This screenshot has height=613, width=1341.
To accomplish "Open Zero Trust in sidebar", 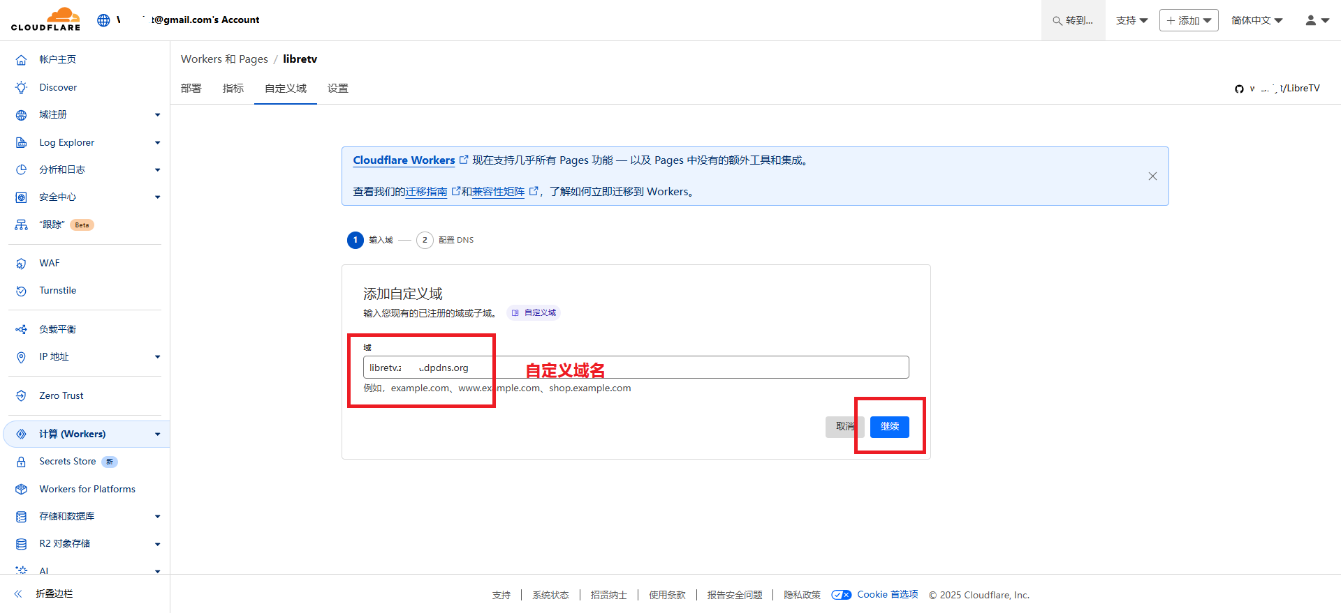I will coord(61,395).
